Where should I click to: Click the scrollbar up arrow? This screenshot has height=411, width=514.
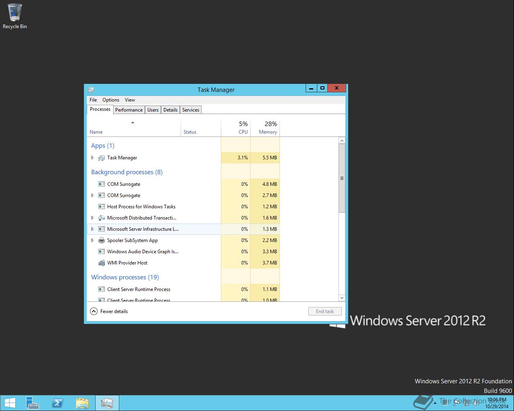tap(342, 140)
